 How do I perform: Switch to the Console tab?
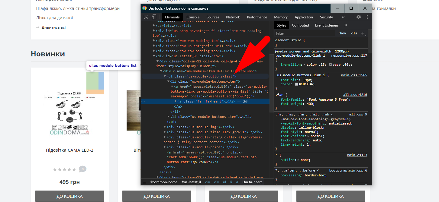tap(193, 17)
